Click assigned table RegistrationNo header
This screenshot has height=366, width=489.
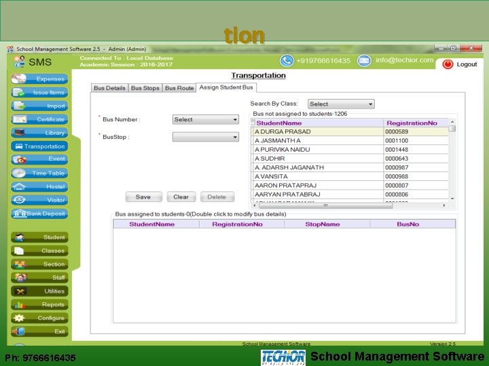(242, 224)
